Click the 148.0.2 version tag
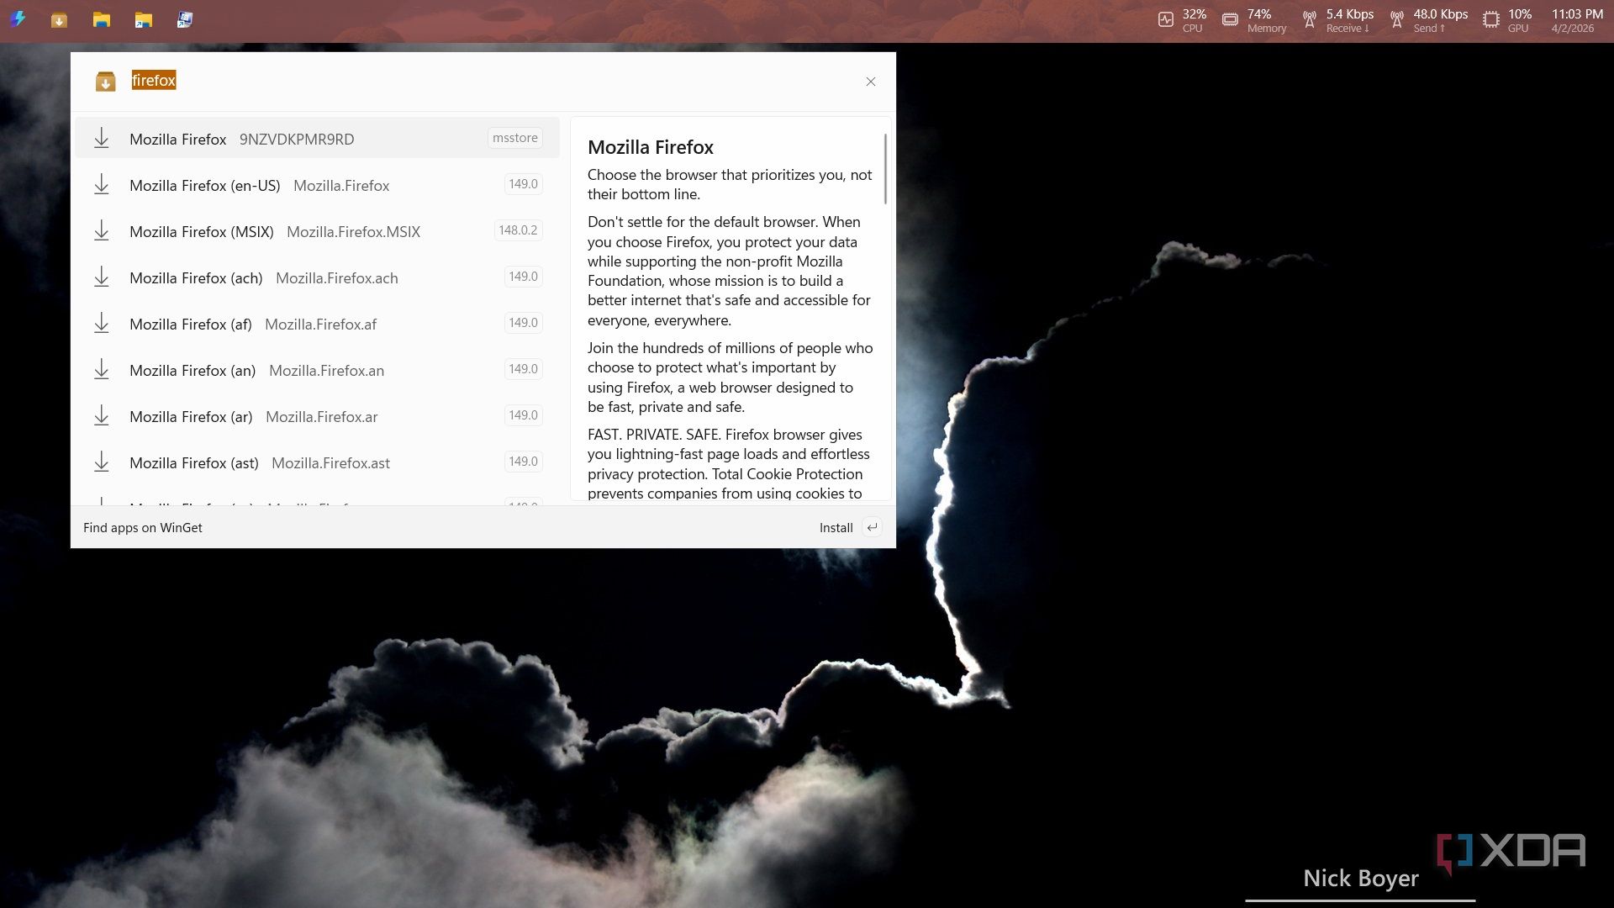 coord(518,230)
